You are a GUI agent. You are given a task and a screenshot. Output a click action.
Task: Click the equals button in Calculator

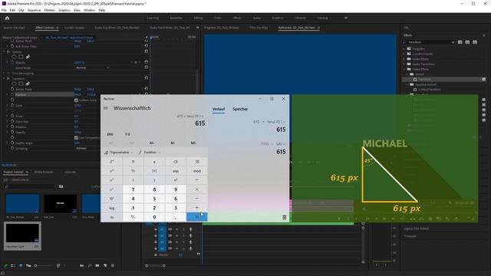(x=197, y=217)
